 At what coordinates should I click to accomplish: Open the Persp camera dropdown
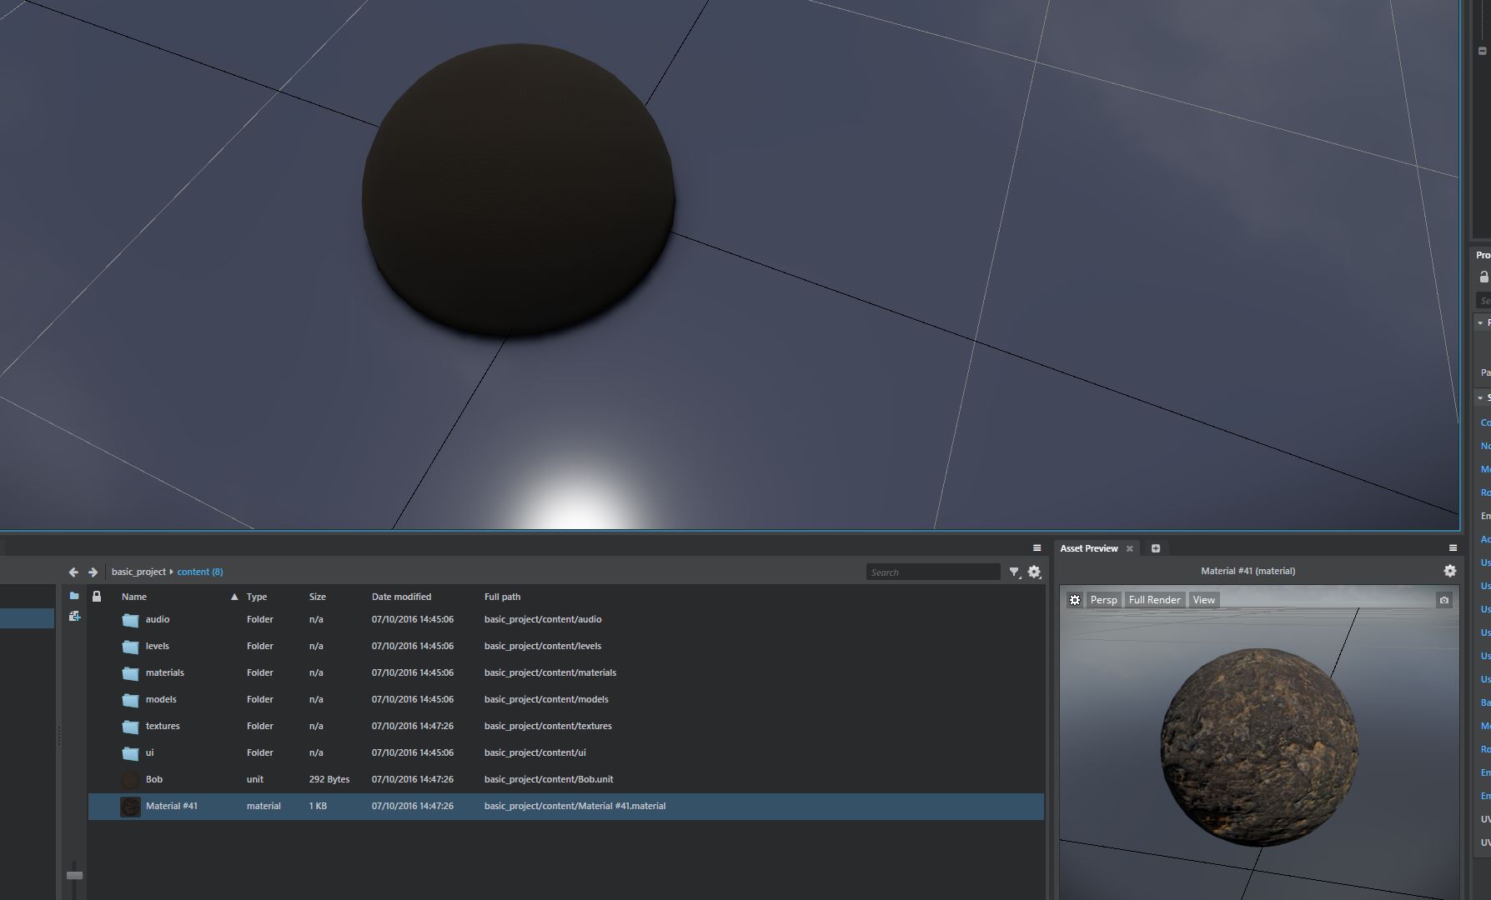click(1103, 600)
